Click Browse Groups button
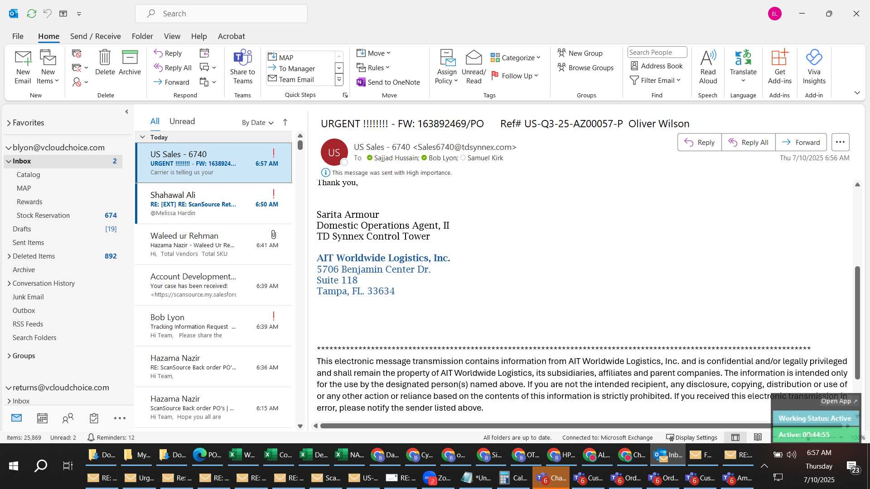 tap(585, 67)
